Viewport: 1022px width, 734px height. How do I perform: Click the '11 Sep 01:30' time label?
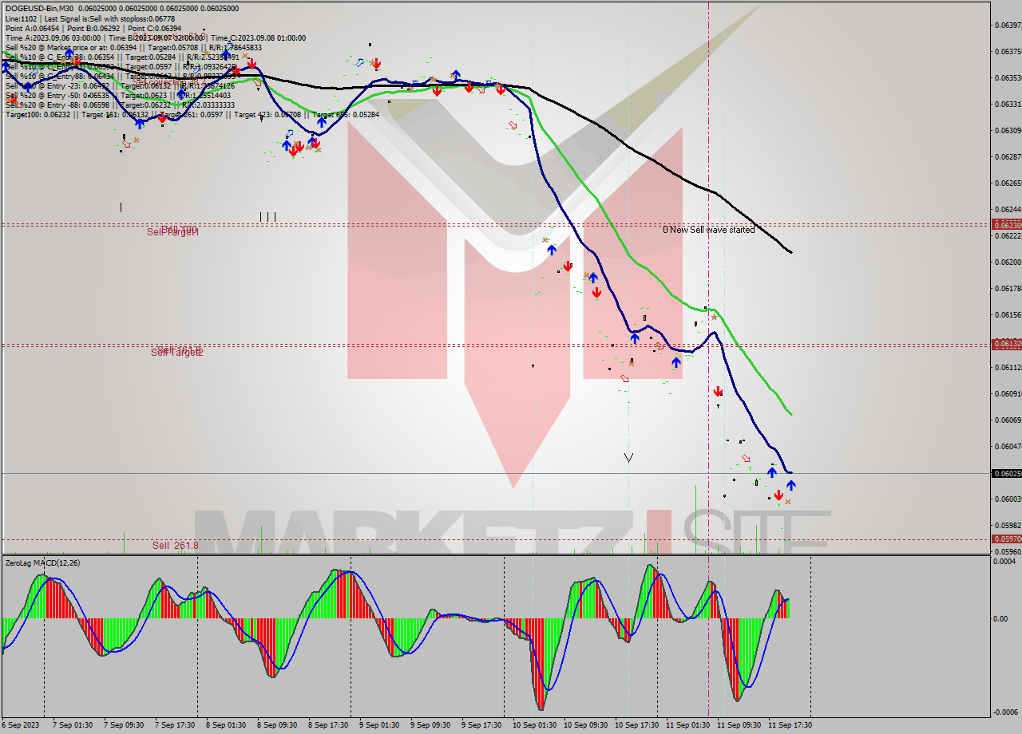687,725
